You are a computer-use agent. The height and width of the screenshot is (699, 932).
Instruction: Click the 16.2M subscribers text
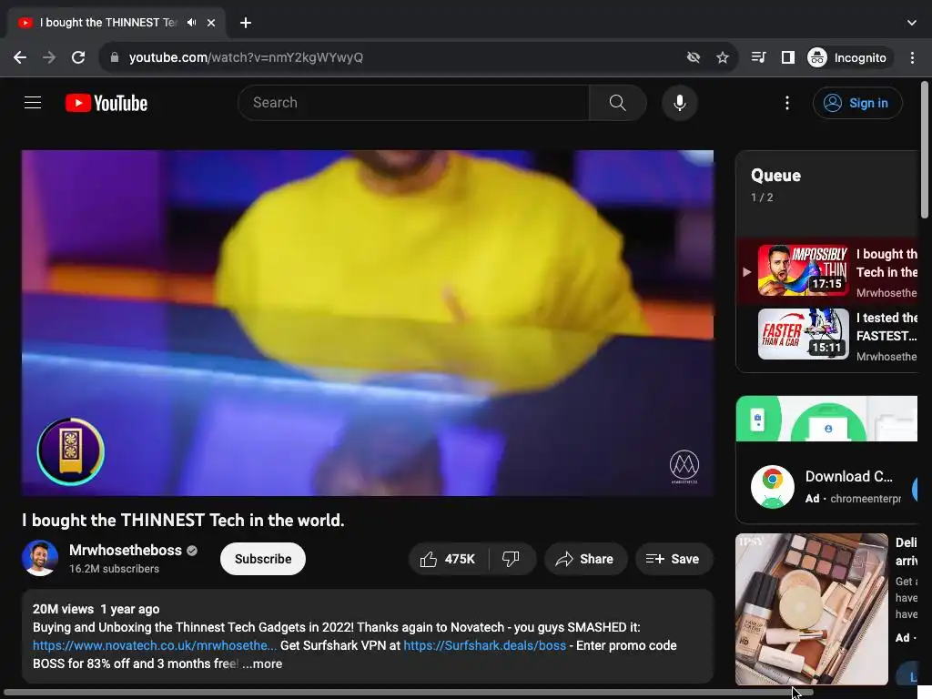tap(114, 569)
